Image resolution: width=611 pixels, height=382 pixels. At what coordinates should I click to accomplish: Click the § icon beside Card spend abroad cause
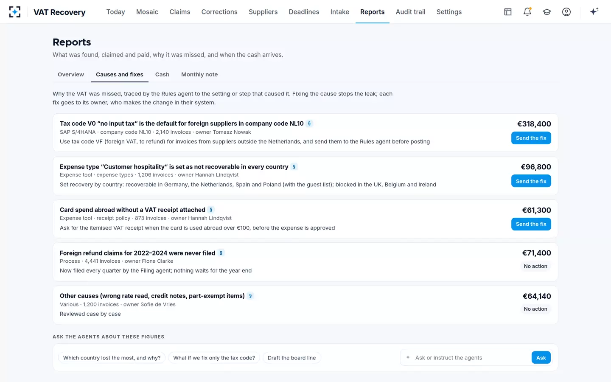(211, 210)
